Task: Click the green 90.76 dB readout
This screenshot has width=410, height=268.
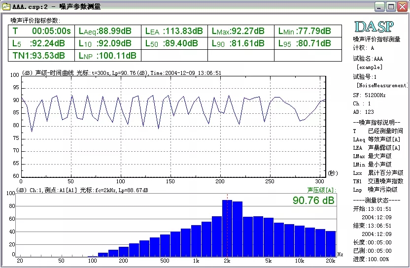Action: click(x=313, y=201)
